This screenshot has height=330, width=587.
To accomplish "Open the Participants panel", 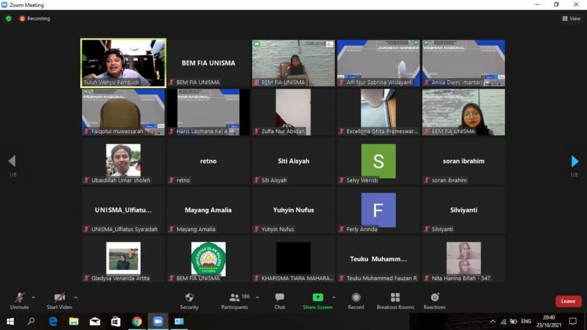I will tap(234, 301).
